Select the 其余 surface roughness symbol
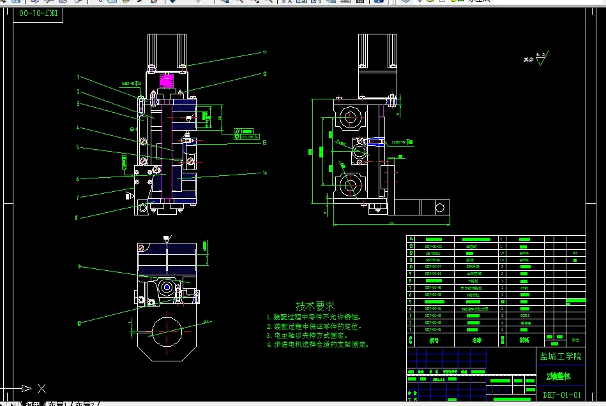606x406 pixels. pos(536,58)
